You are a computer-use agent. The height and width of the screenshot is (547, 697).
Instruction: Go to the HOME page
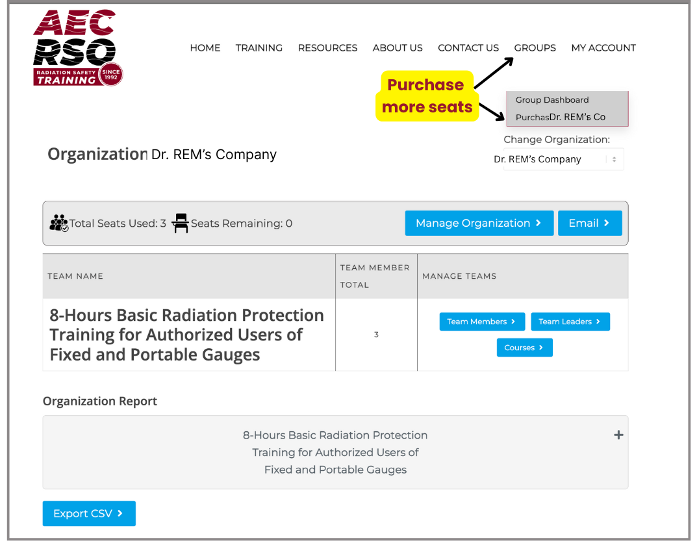[x=205, y=48]
